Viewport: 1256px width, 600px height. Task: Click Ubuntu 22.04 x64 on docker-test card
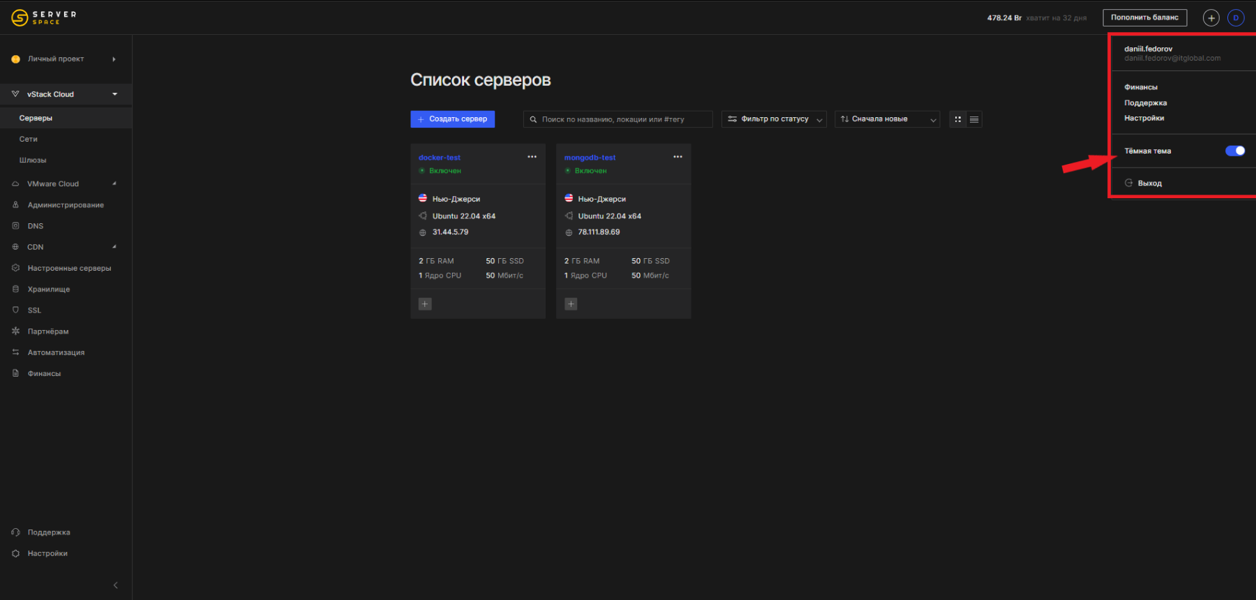(464, 216)
